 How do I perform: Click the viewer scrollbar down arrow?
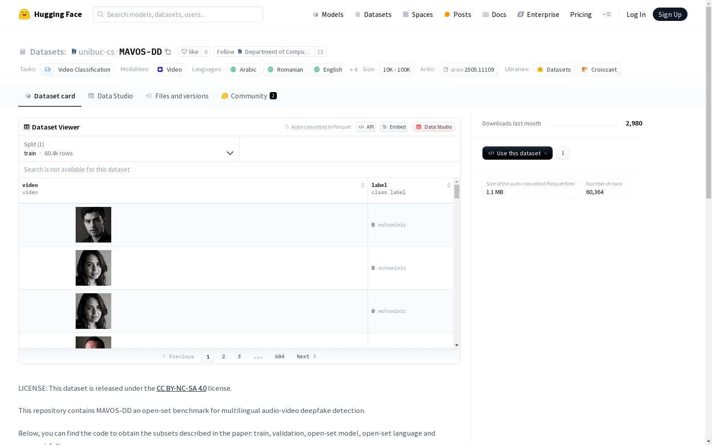457,345
